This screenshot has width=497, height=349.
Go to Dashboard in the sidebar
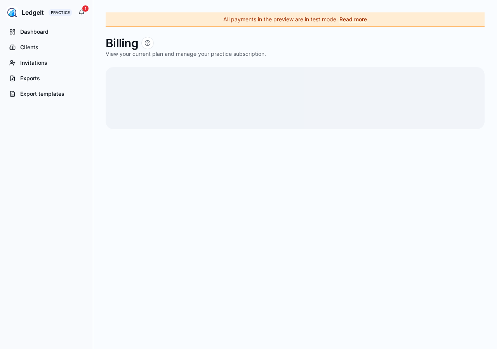click(x=46, y=32)
